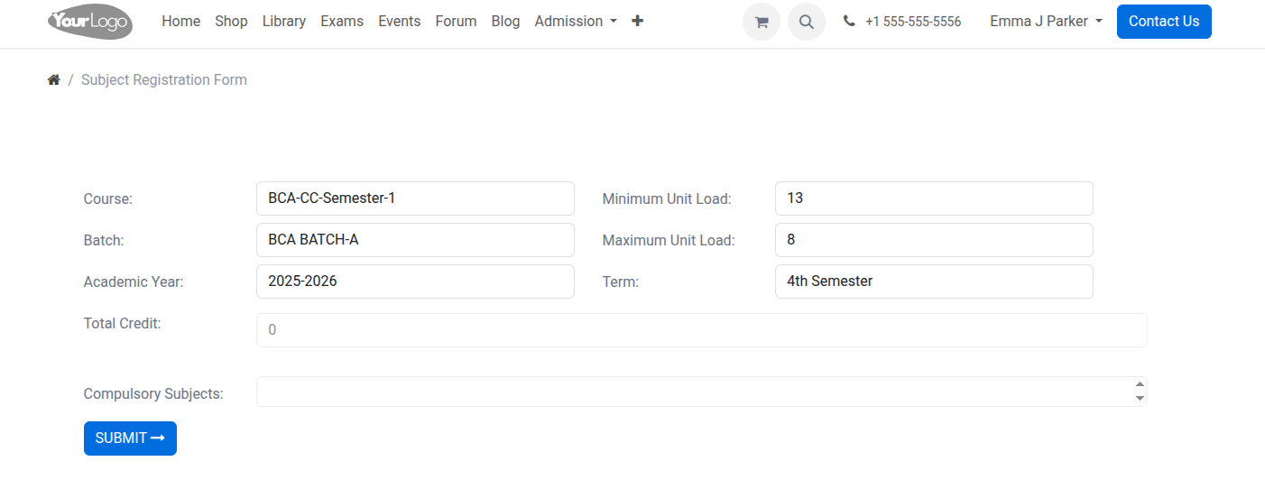Open the Shop page
The width and height of the screenshot is (1265, 489).
pyautogui.click(x=231, y=21)
